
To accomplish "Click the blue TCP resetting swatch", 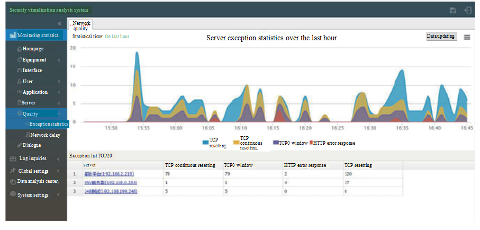I will point(205,143).
